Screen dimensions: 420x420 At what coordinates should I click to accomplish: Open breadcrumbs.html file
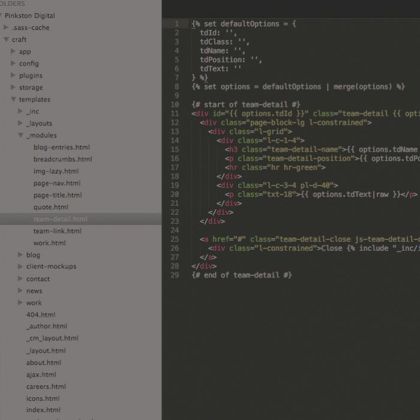point(62,159)
